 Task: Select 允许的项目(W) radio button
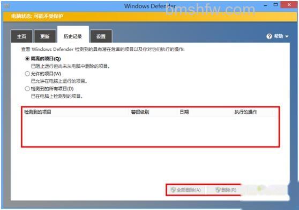(27, 74)
